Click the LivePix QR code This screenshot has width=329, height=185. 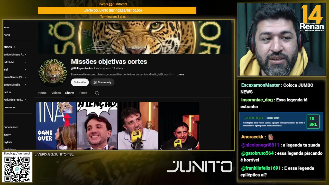click(17, 169)
